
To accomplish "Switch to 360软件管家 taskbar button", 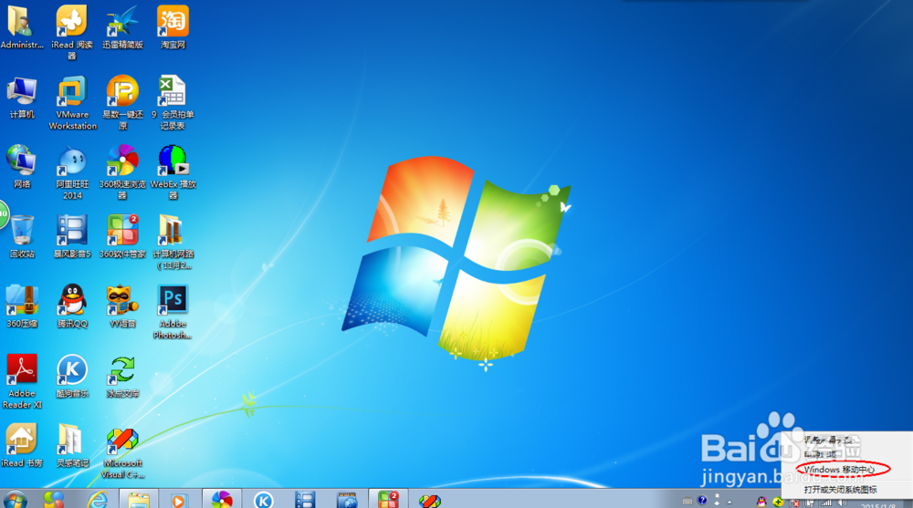I will pos(388,499).
